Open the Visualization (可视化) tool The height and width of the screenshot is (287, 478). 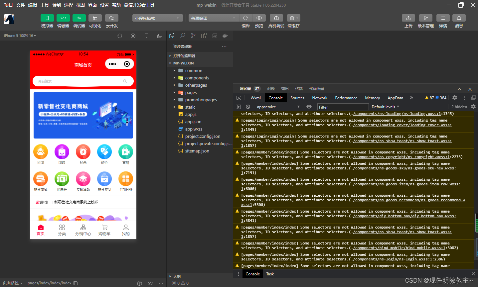[x=95, y=18]
